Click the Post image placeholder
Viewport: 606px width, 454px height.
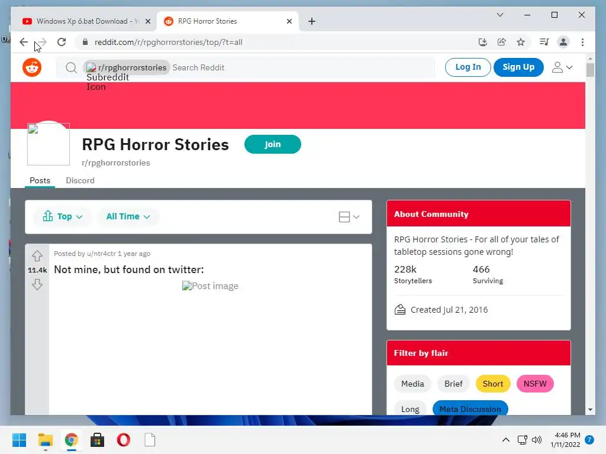[x=210, y=286]
